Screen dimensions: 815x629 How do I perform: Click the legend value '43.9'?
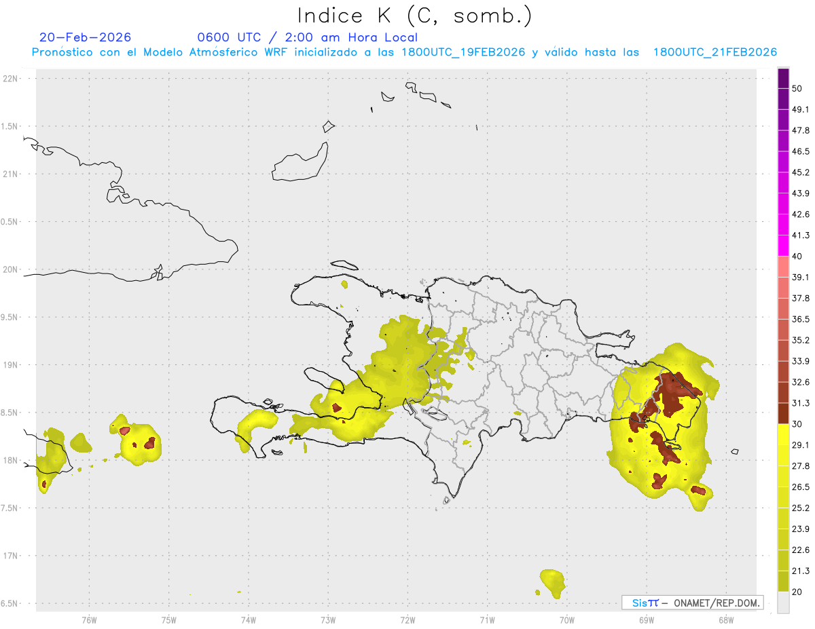[801, 193]
